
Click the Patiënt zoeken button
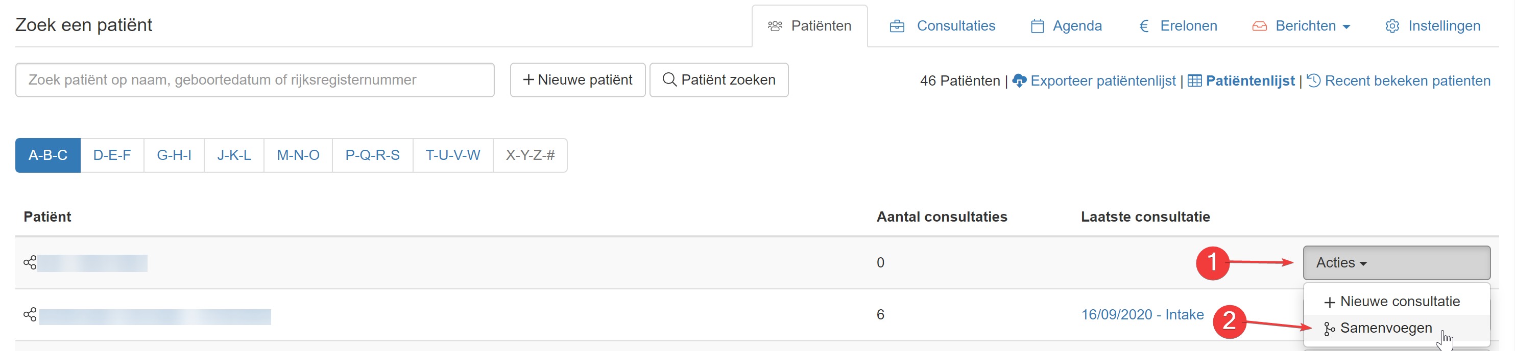(718, 80)
